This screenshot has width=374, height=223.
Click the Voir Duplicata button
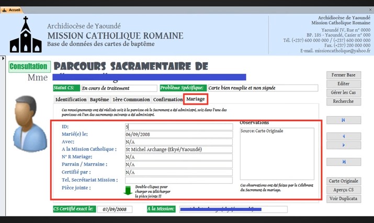tap(343, 198)
